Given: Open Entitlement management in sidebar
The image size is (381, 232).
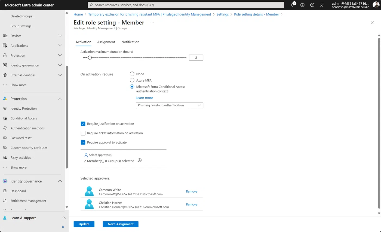Looking at the screenshot, I should (28, 201).
